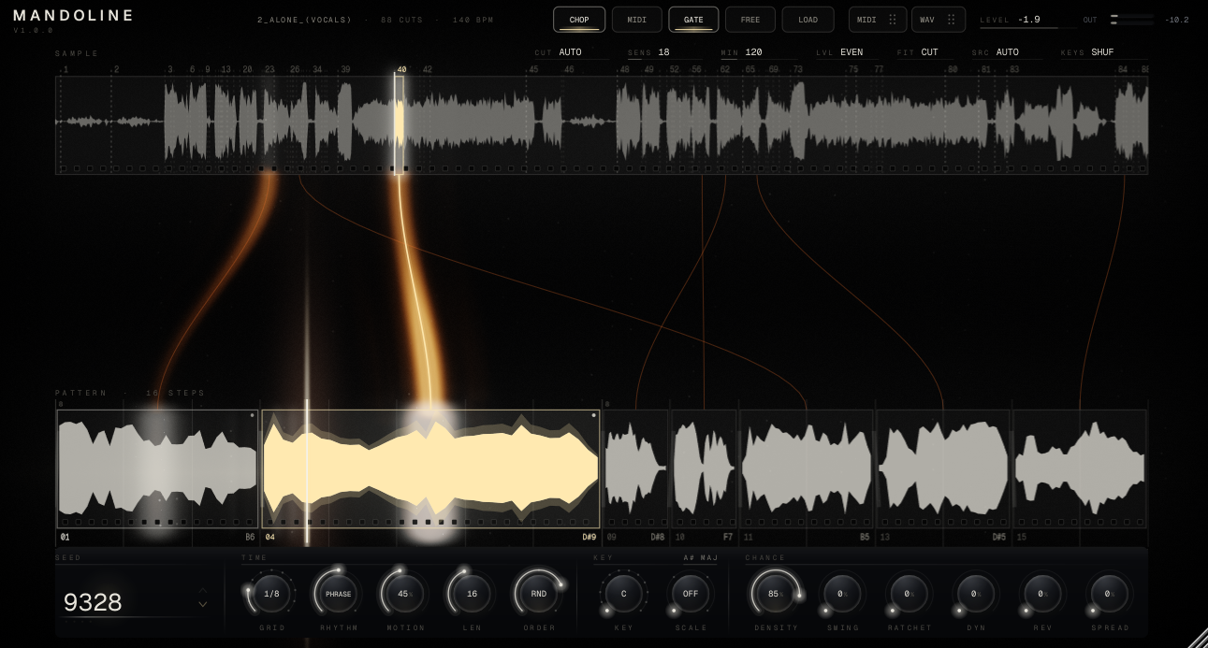Screen dimensions: 1208x648
Task: Select pattern slice 01 waveform
Action: click(157, 468)
